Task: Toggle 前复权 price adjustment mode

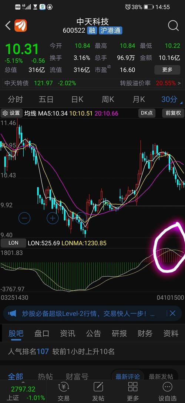Action: 173,113
